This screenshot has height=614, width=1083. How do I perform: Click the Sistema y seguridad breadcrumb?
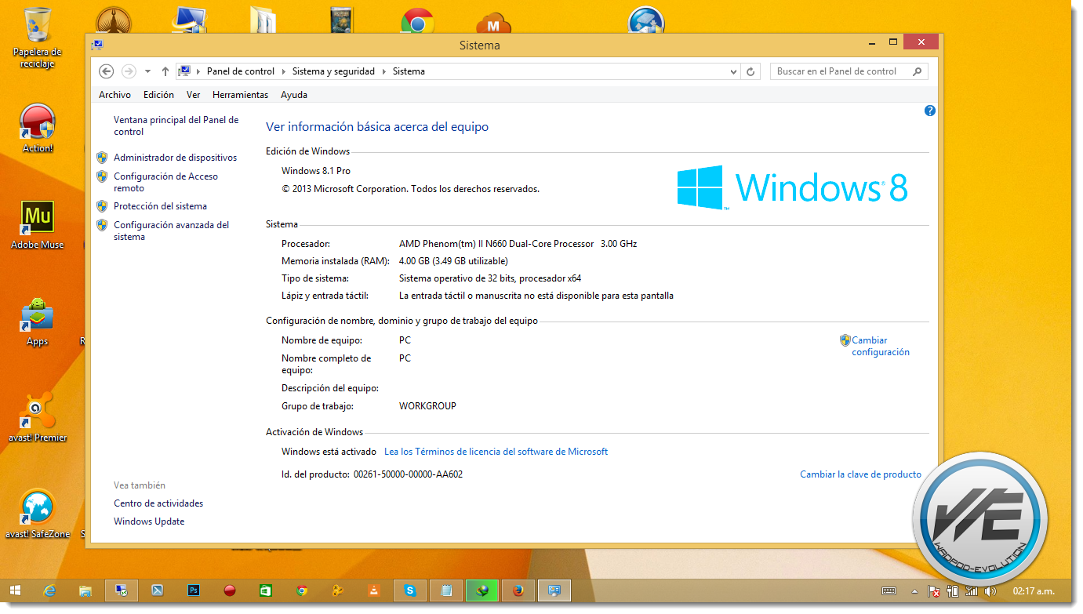(x=334, y=71)
